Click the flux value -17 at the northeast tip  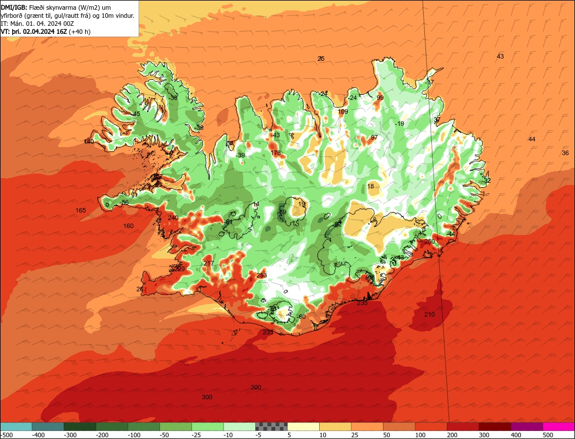(430, 82)
